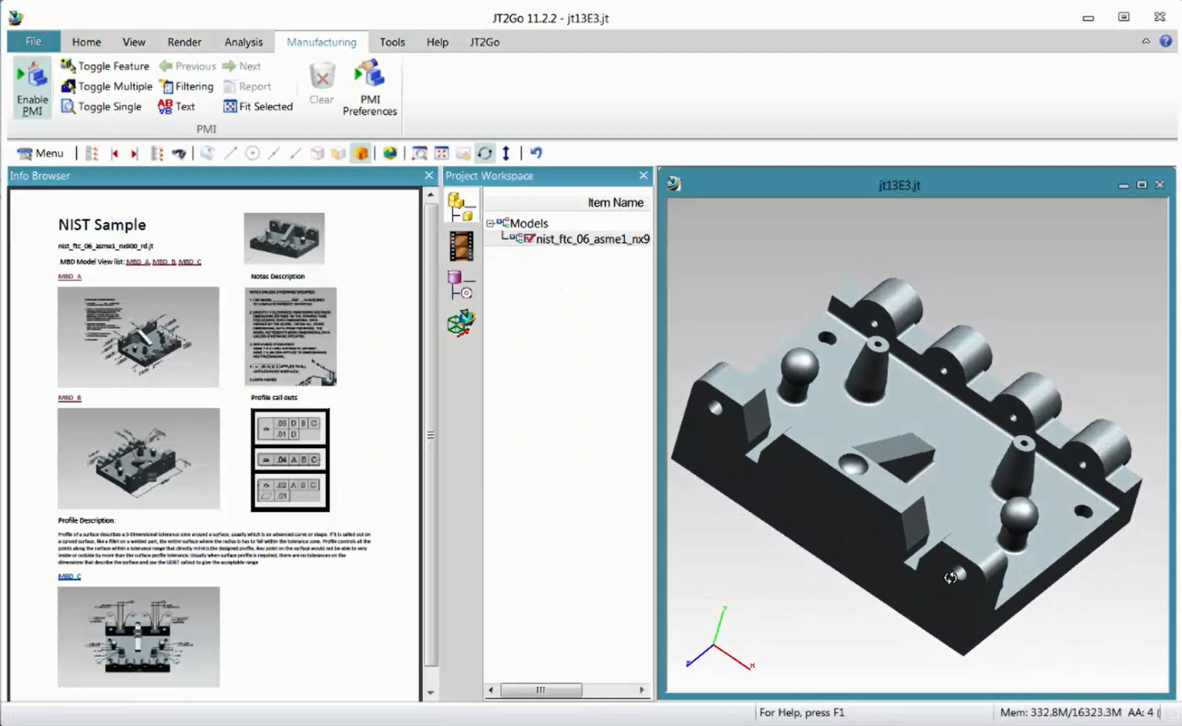Click Fit Selected in PMI group
This screenshot has width=1182, height=726.
[x=258, y=106]
